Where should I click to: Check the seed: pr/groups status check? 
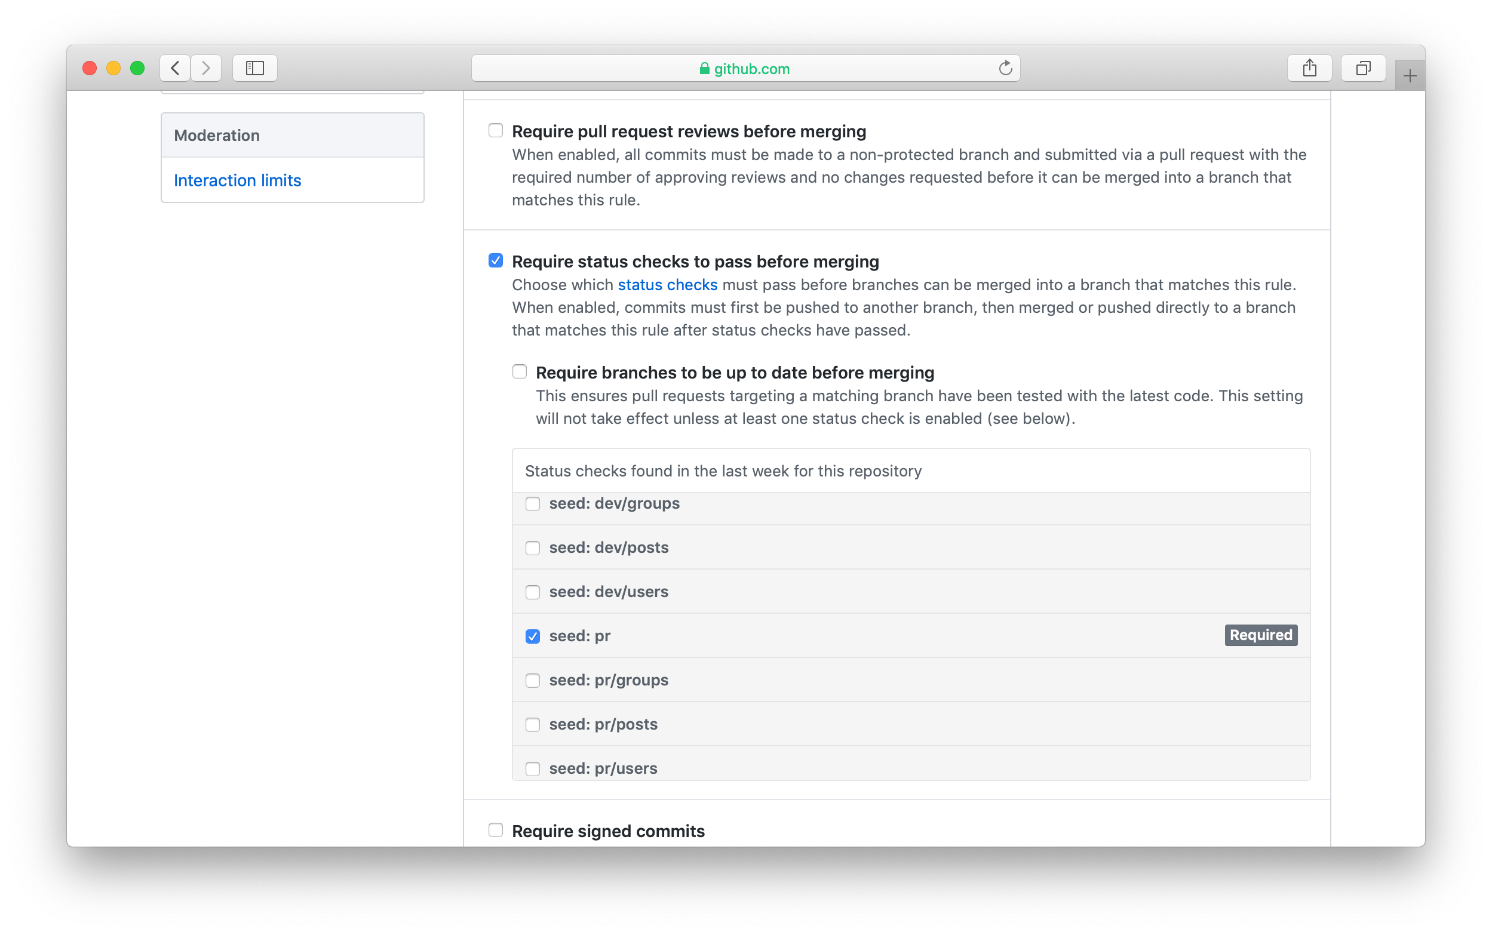click(532, 680)
